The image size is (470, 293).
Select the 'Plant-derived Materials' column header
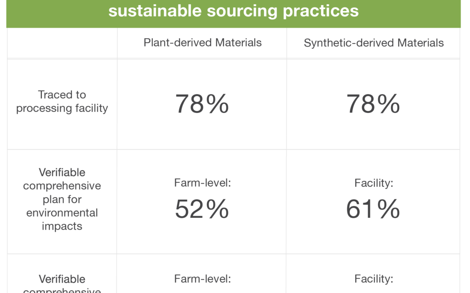point(202,43)
